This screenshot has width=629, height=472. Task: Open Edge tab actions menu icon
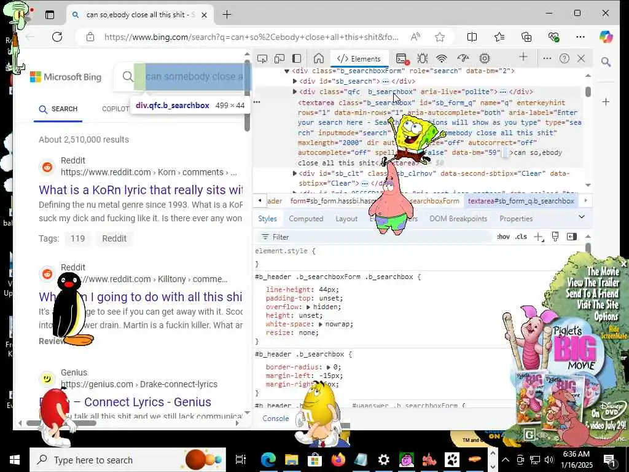tap(50, 15)
